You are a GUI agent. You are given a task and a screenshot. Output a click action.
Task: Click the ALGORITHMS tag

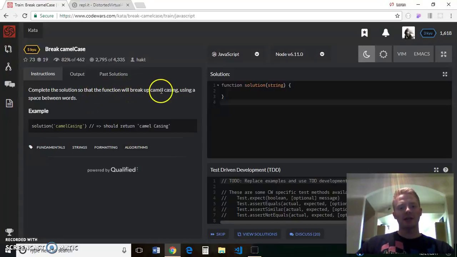click(x=136, y=147)
